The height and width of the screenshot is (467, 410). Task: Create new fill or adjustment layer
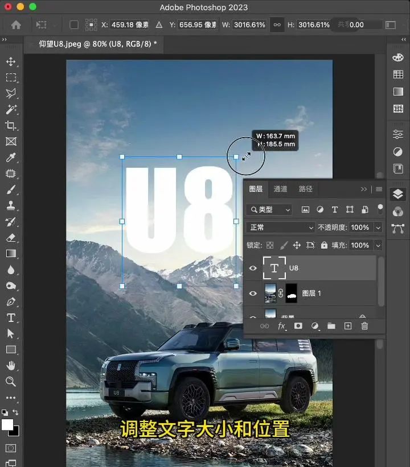[315, 326]
